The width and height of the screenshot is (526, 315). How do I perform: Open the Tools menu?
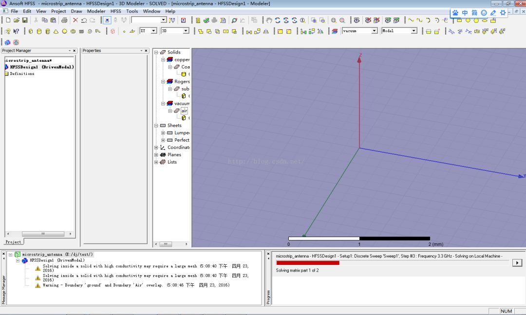(x=132, y=11)
